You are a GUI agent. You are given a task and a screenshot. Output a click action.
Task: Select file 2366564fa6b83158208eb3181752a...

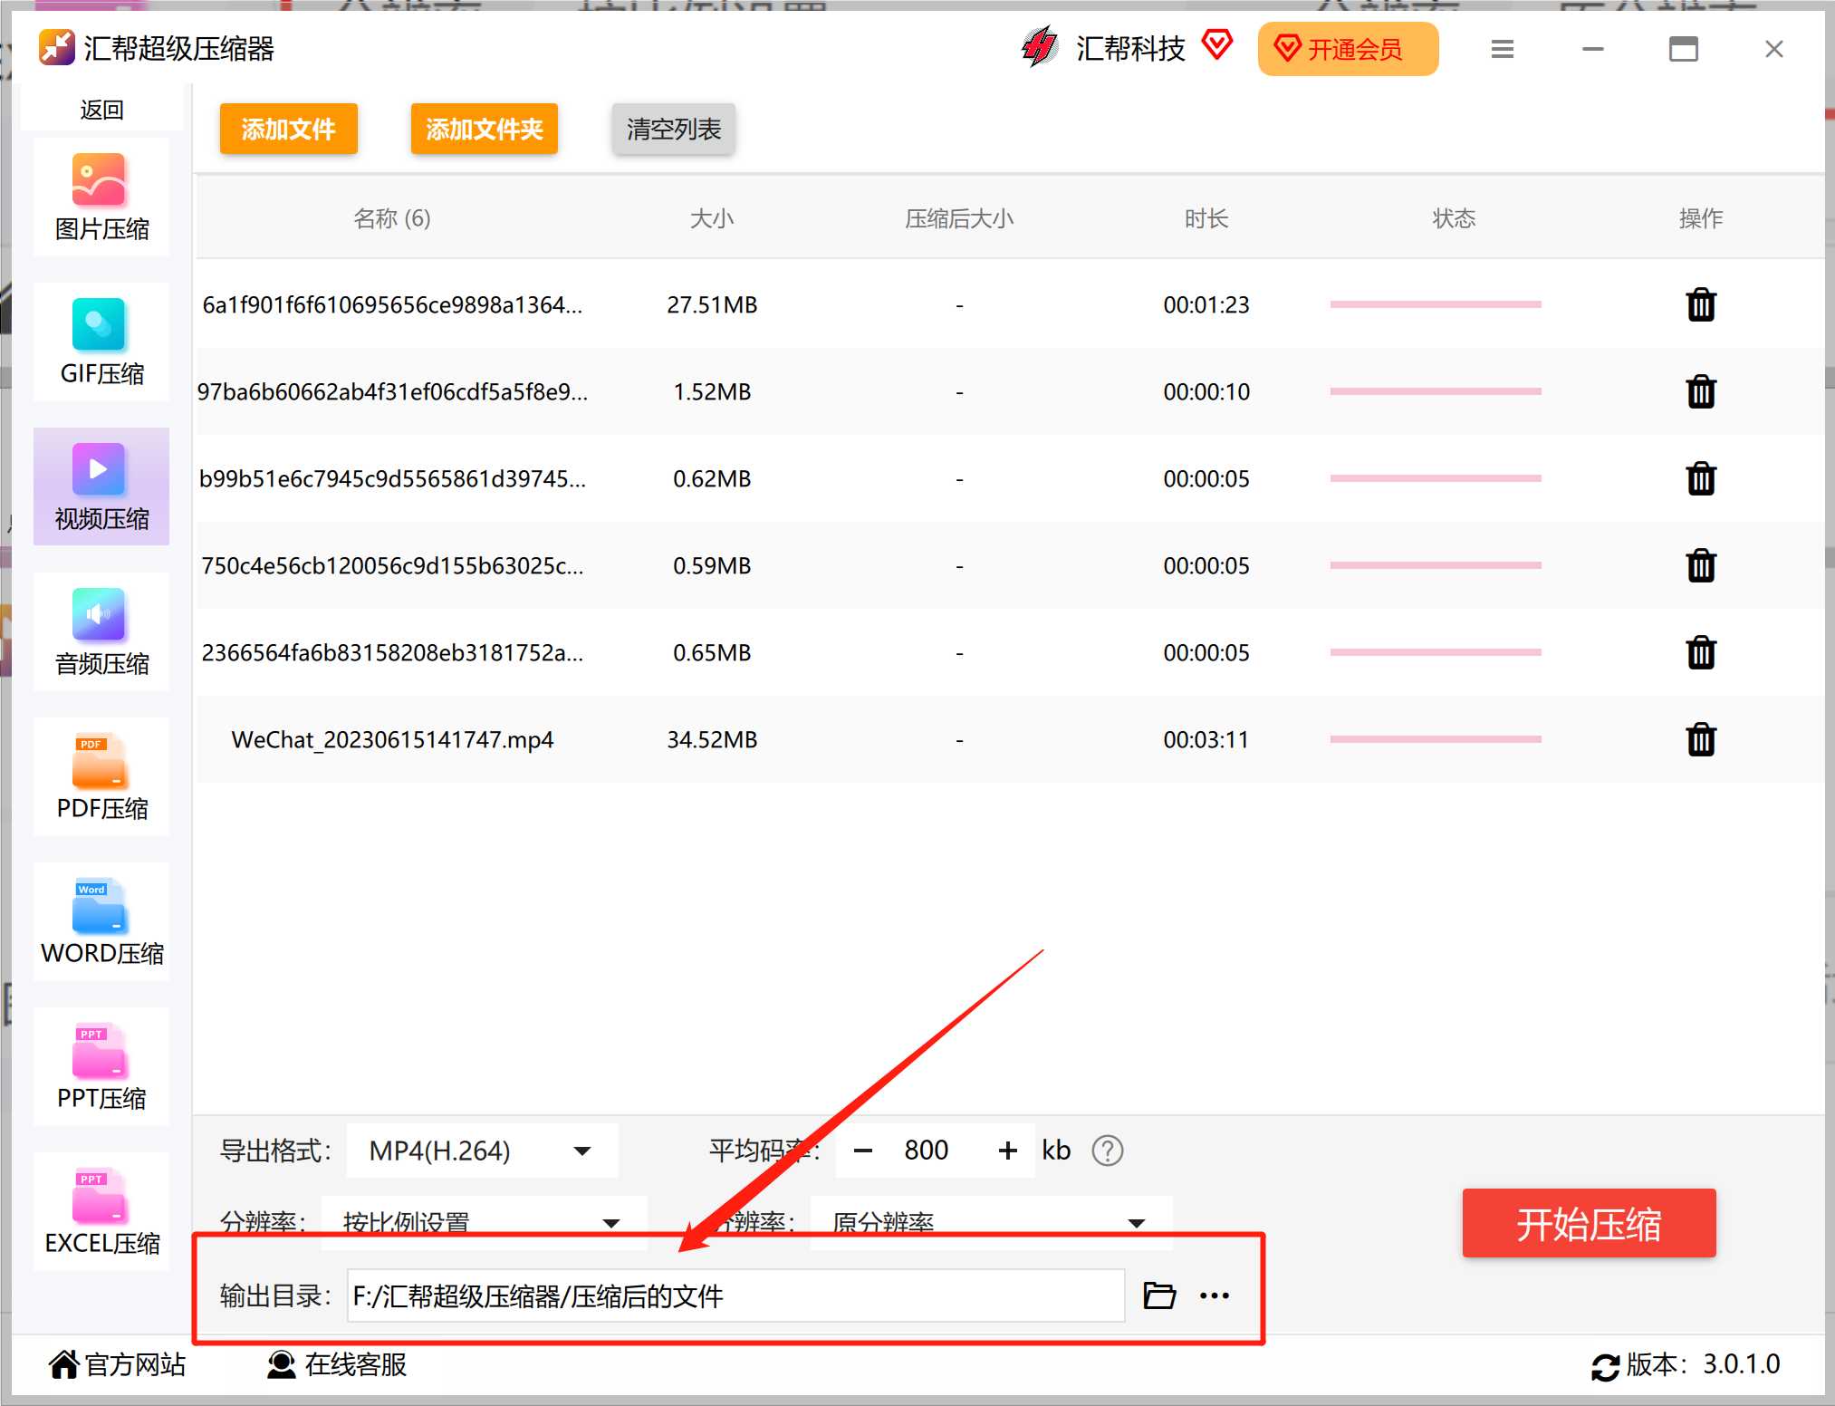coord(392,652)
